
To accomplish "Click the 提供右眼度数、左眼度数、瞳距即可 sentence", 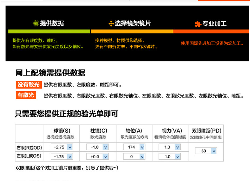I will 83,85.
